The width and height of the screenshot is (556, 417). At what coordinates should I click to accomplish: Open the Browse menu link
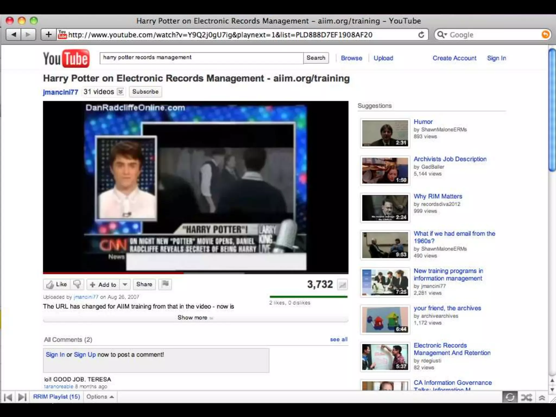pyautogui.click(x=351, y=58)
